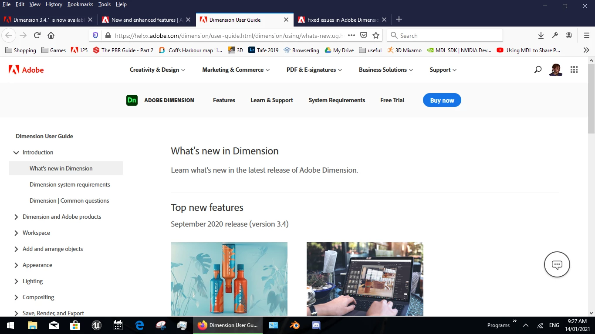Open PDF & E-signatures dropdown

pyautogui.click(x=314, y=70)
